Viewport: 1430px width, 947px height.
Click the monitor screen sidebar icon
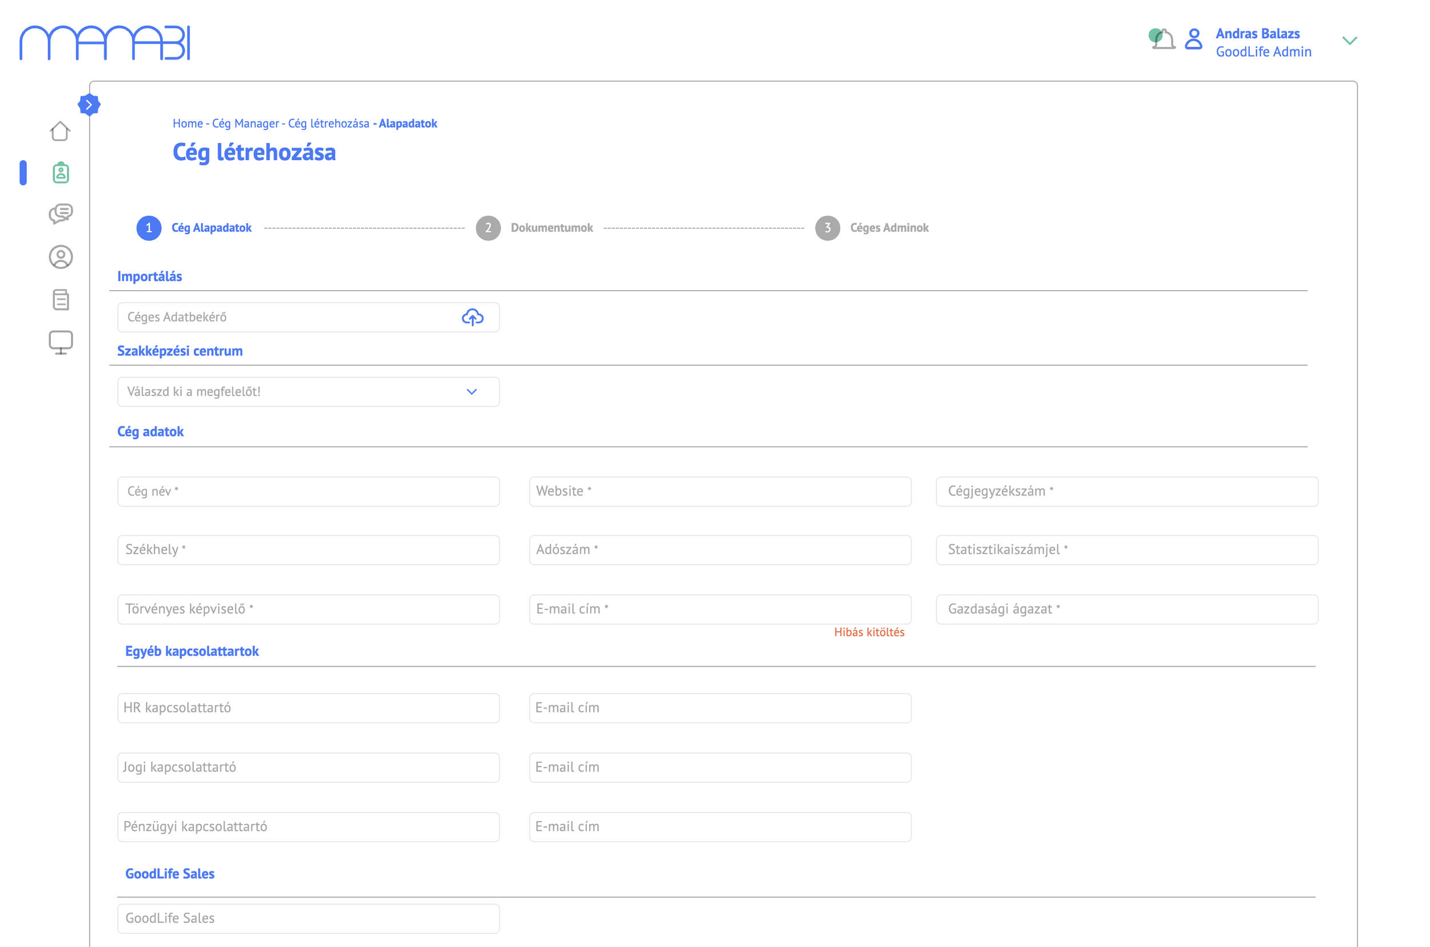[x=61, y=342]
